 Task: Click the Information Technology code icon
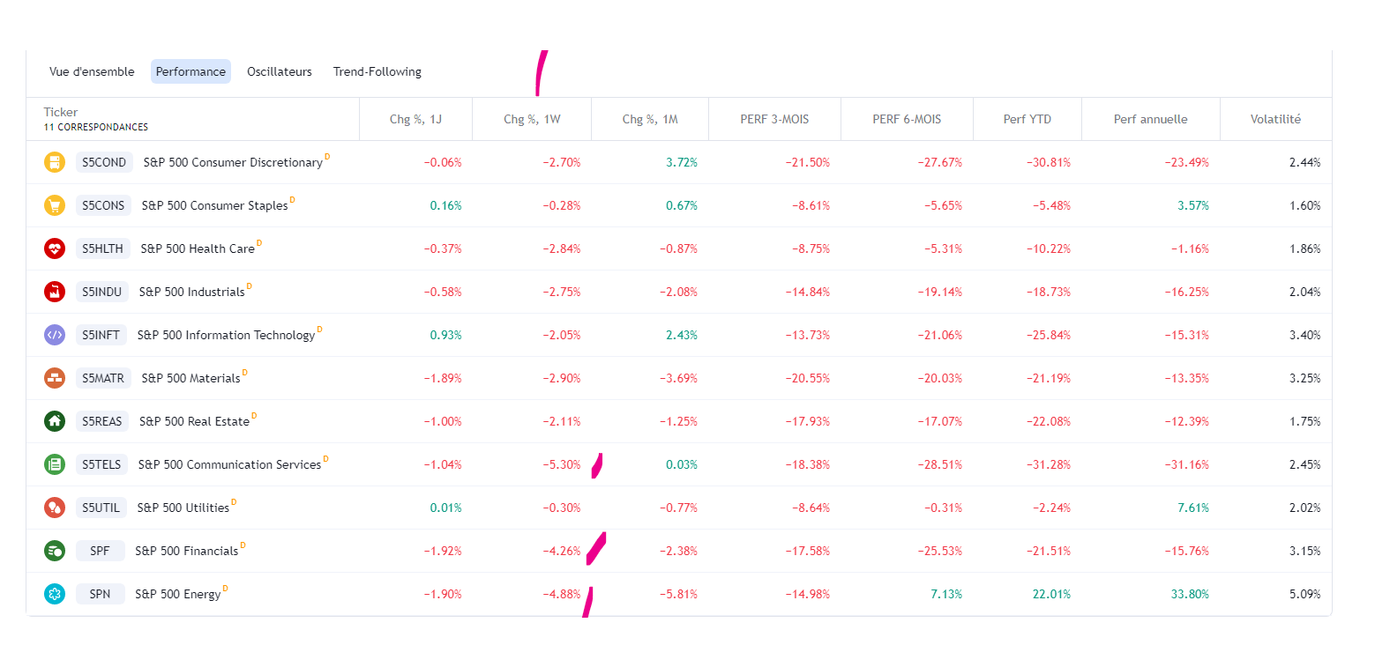[55, 335]
